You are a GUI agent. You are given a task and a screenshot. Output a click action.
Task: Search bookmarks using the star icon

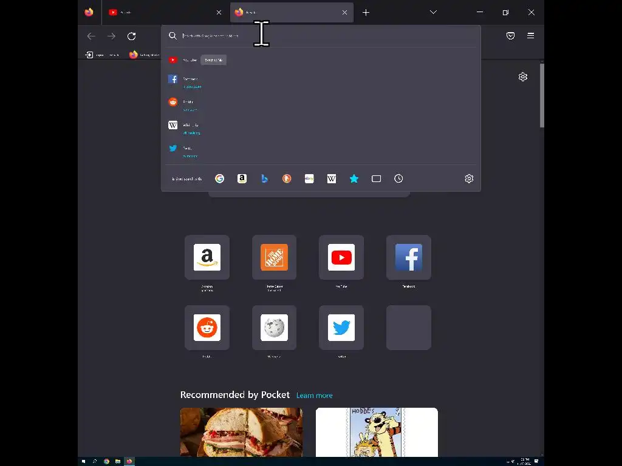[354, 179]
